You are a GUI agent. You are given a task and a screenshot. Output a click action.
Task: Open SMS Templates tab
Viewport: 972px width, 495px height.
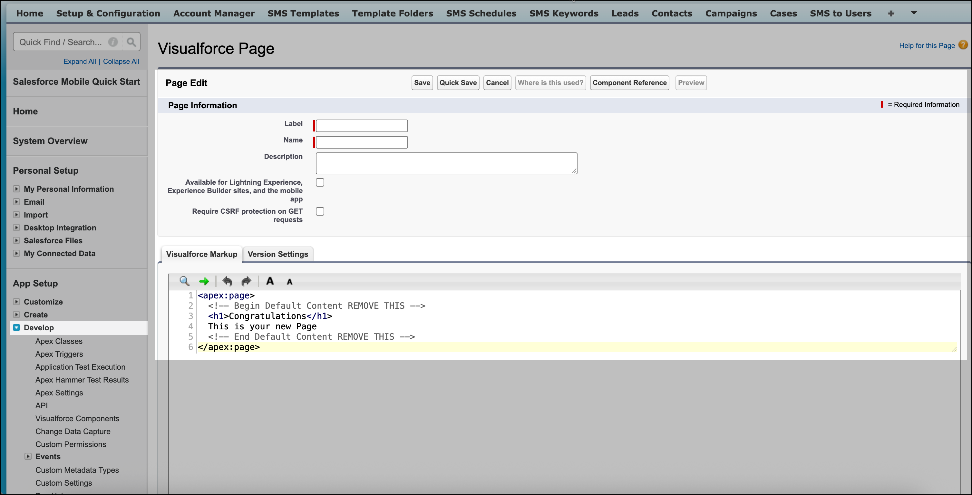(x=303, y=14)
